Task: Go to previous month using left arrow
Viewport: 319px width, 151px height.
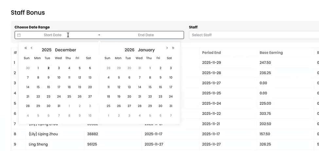Action: point(32,48)
